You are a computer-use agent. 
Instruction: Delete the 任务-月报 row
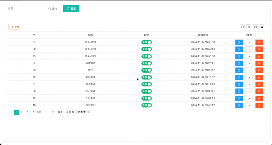click(259, 42)
